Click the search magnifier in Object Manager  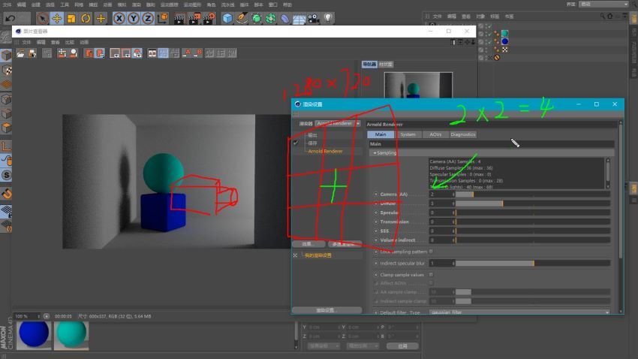click(x=603, y=17)
